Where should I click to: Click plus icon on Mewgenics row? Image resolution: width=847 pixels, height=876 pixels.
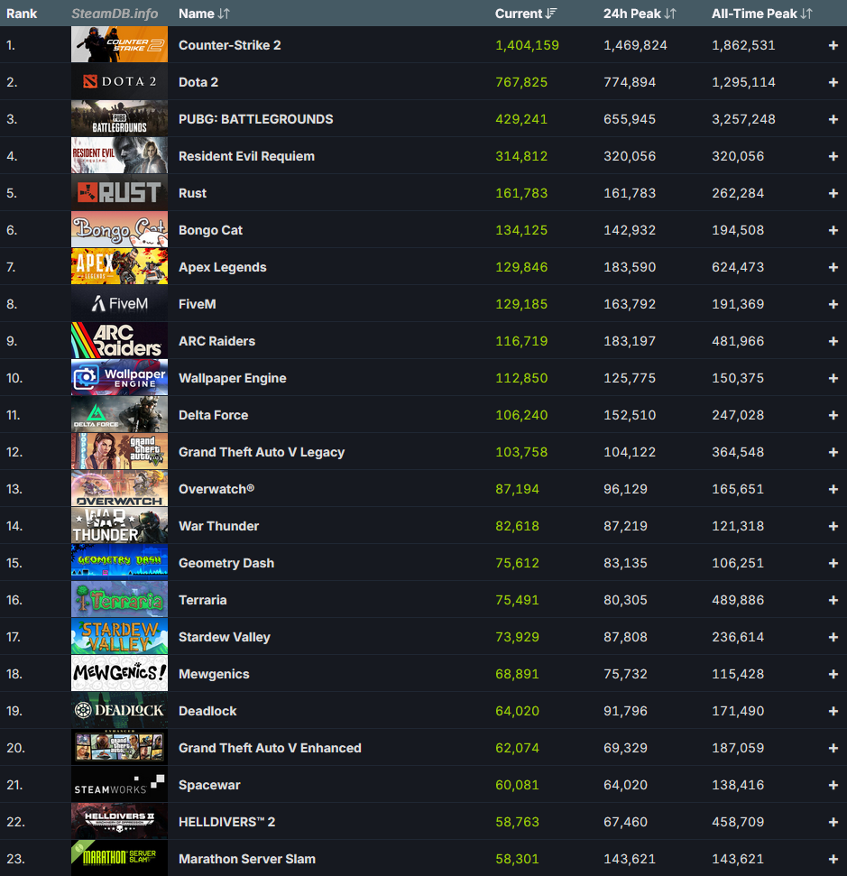(833, 674)
